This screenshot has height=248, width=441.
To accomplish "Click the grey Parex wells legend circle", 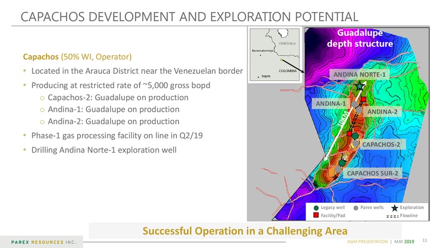I will (356, 208).
